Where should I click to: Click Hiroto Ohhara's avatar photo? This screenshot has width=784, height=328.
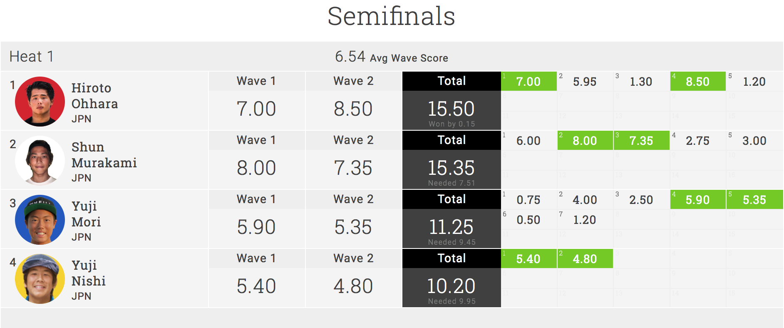[40, 101]
